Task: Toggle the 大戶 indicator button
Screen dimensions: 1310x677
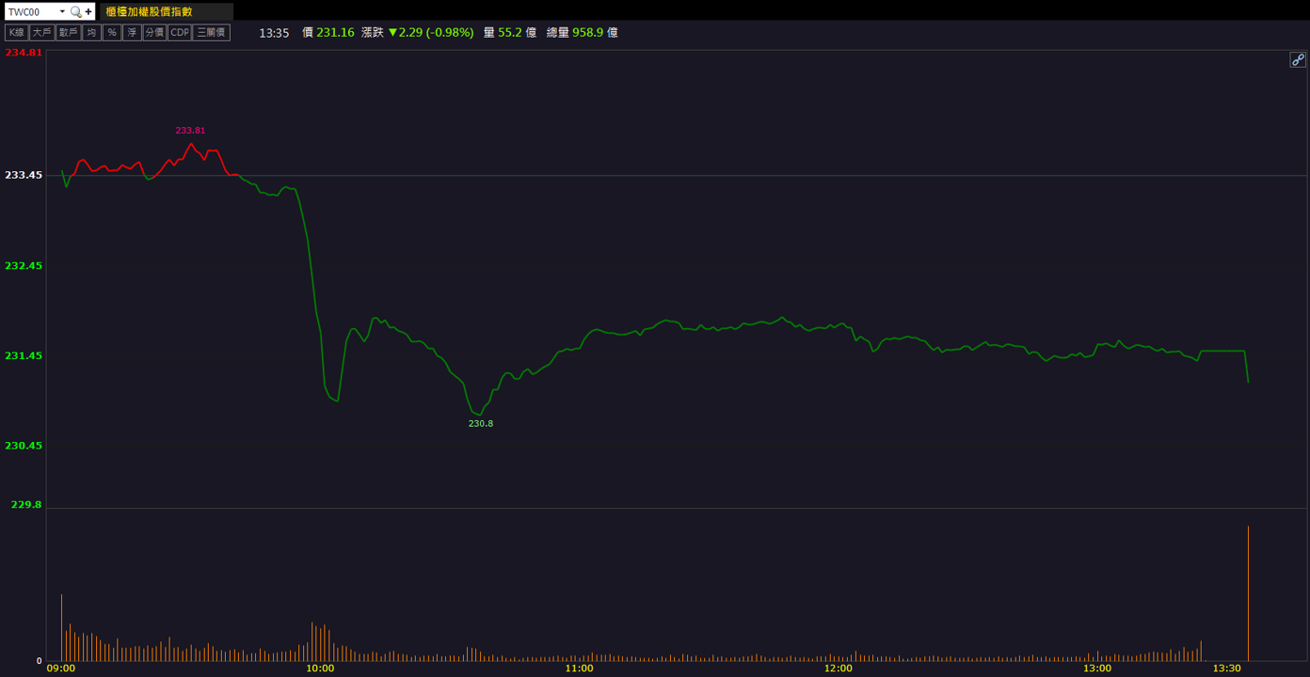Action: (41, 32)
